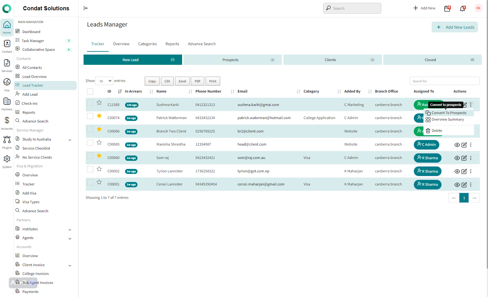Open Lead Overview in sidebar
The image size is (488, 297).
point(34,77)
